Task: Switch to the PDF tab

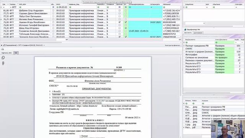Action: [16, 53]
